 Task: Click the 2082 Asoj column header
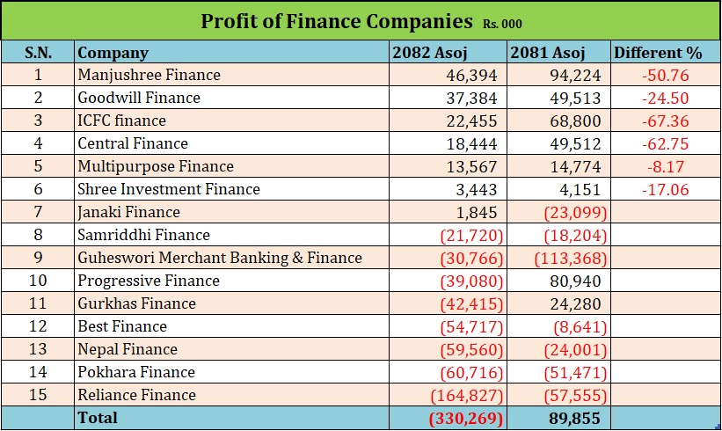coord(436,53)
